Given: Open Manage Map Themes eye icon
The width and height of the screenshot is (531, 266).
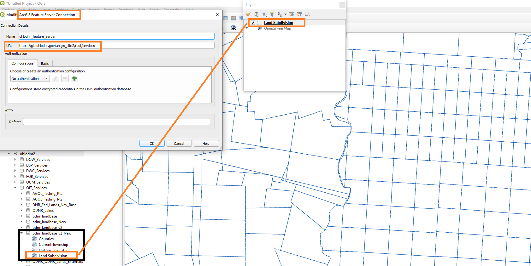Looking at the screenshot, I should coord(264,14).
